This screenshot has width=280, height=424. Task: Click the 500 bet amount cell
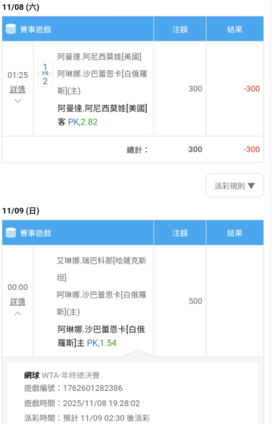pyautogui.click(x=195, y=301)
